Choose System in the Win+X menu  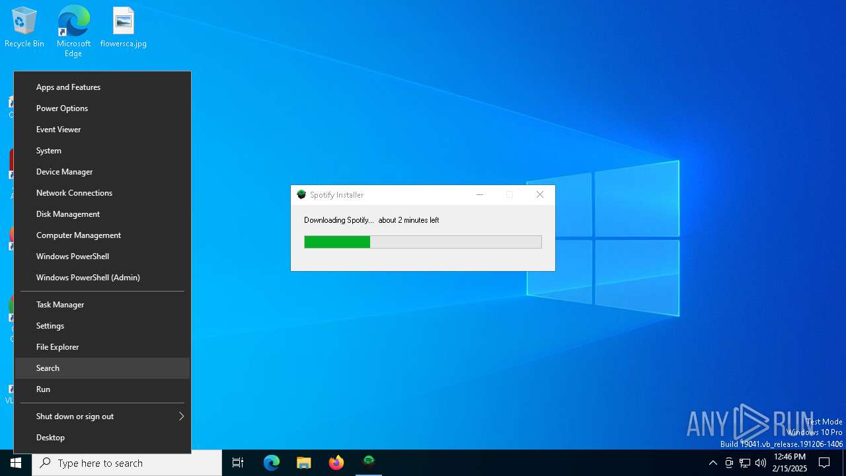tap(102, 151)
